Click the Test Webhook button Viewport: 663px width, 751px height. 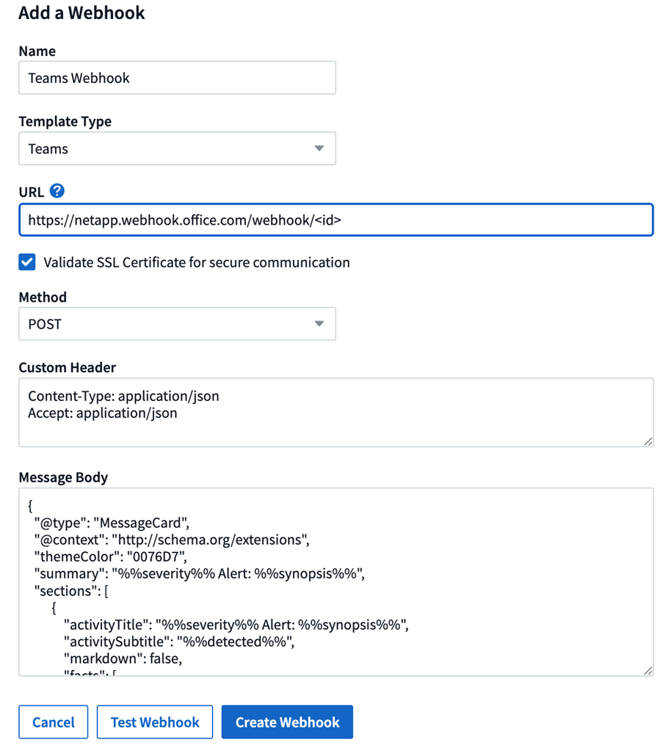pos(155,722)
